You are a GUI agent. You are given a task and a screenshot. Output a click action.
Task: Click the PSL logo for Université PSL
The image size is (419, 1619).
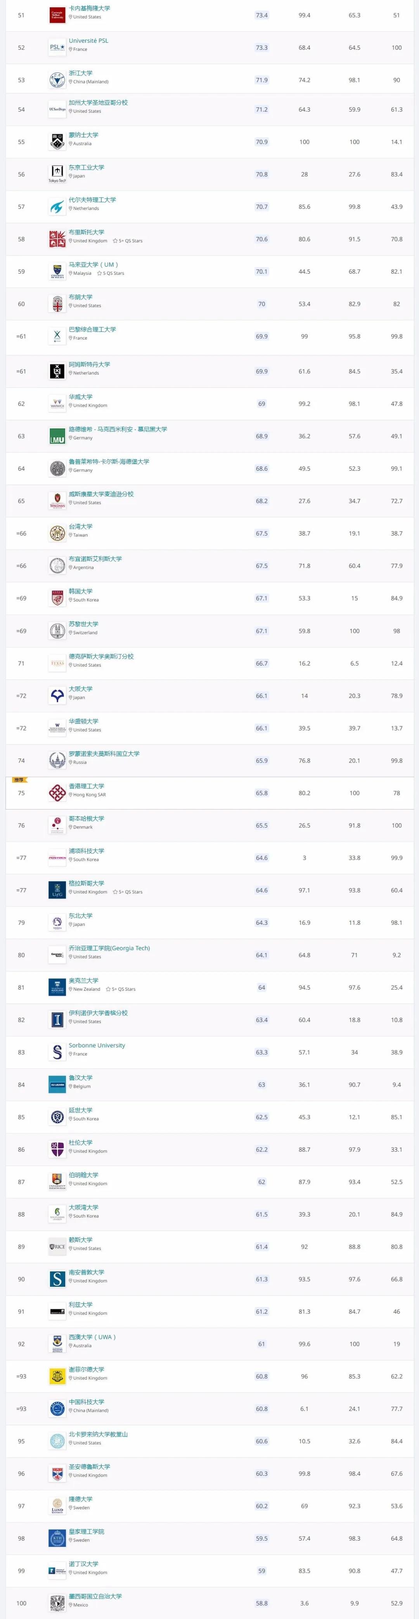pos(57,48)
